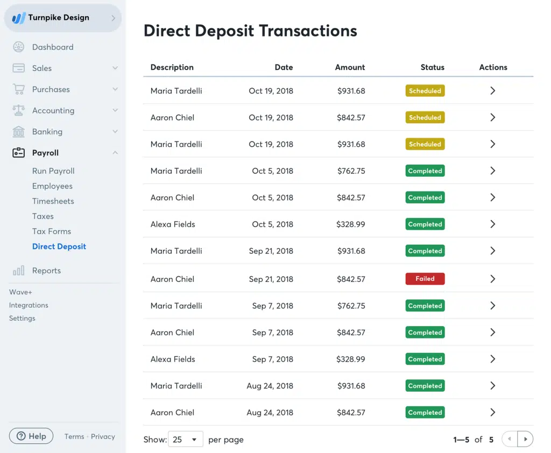Viewport: 551px width, 453px height.
Task: Expand the Sales menu chevron
Action: coord(115,68)
